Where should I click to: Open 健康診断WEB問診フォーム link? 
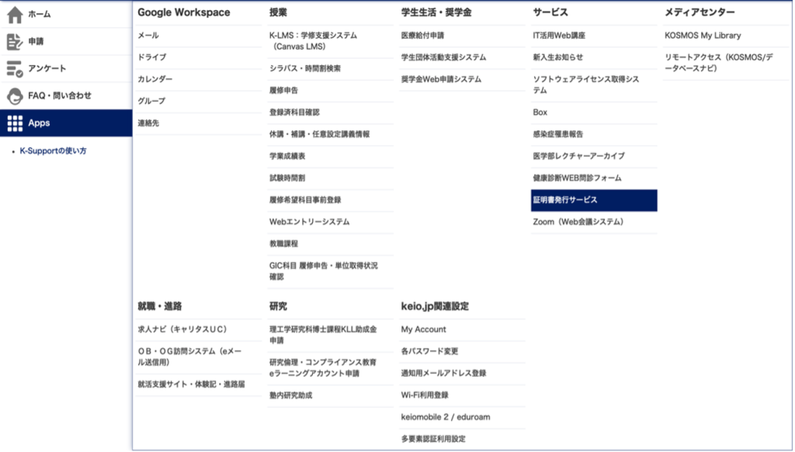pyautogui.click(x=577, y=178)
